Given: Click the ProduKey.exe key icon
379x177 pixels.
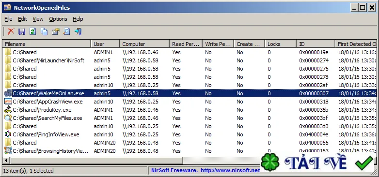Looking at the screenshot, I should point(8,110).
